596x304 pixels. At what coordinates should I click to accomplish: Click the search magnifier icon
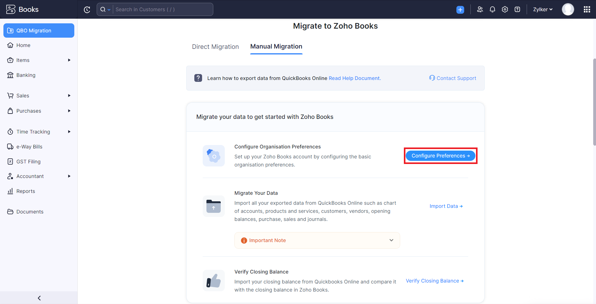(x=103, y=9)
